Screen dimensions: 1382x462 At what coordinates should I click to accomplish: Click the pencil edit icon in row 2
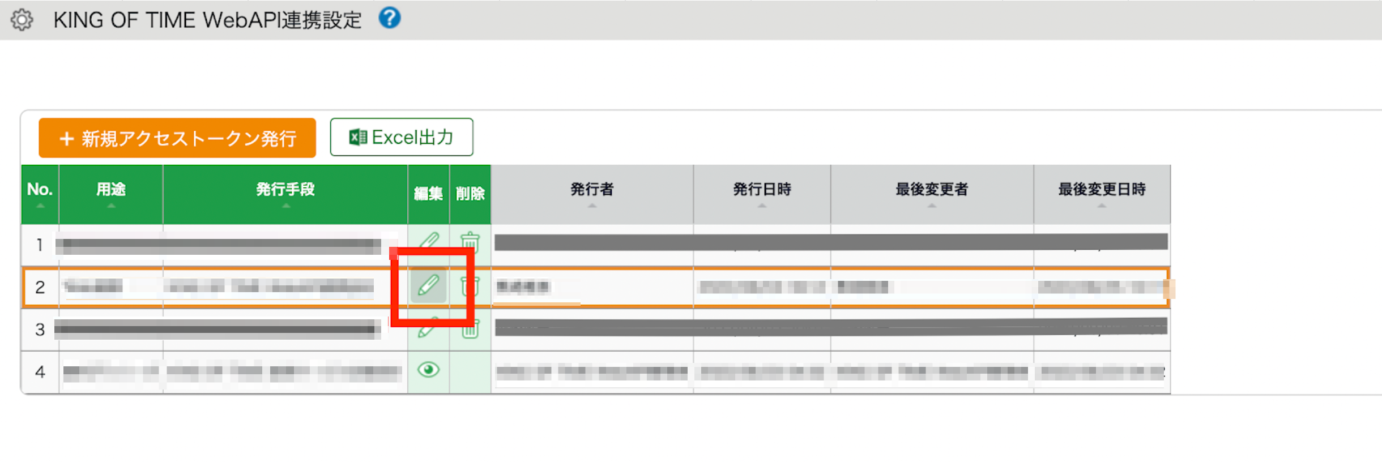429,285
